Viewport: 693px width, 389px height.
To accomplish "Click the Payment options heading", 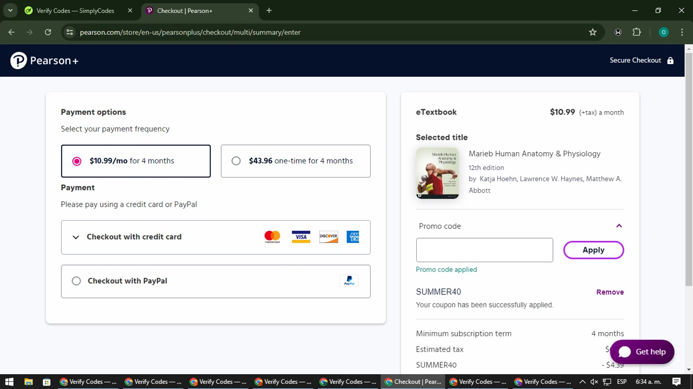I will 93,112.
